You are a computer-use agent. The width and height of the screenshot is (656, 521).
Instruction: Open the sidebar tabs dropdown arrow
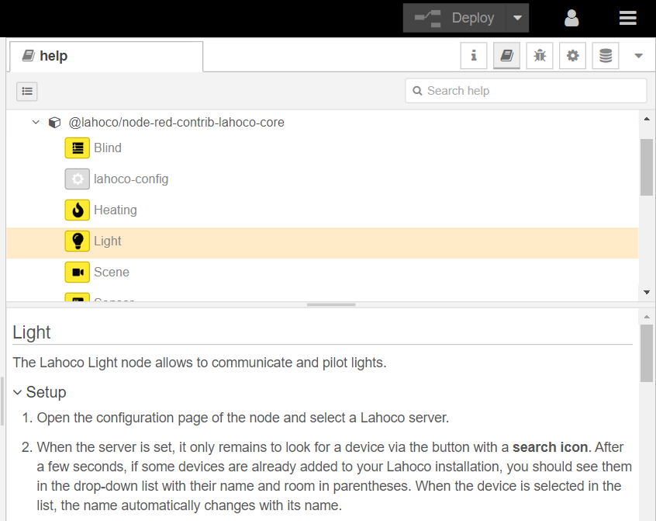[x=639, y=56]
